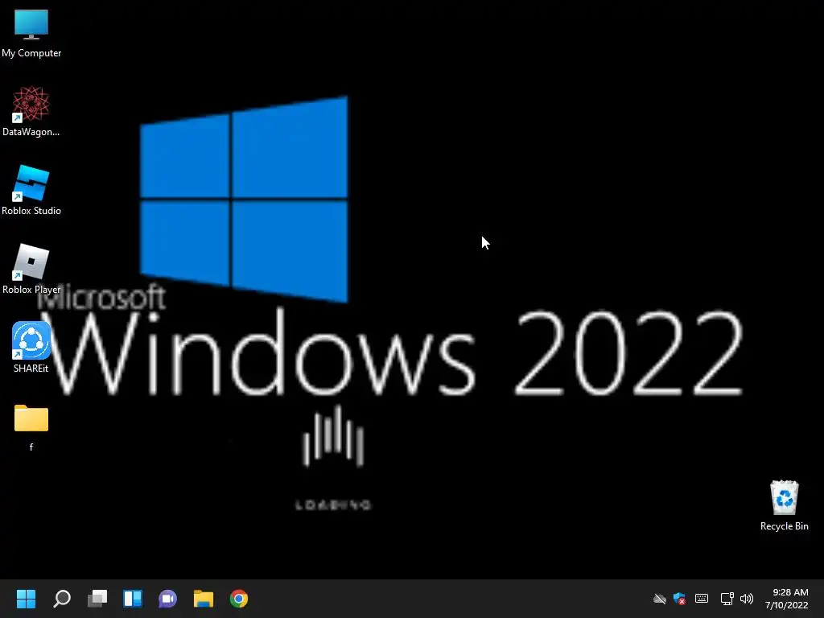Open Task View on the taskbar
This screenshot has width=824, height=618.
tap(97, 599)
